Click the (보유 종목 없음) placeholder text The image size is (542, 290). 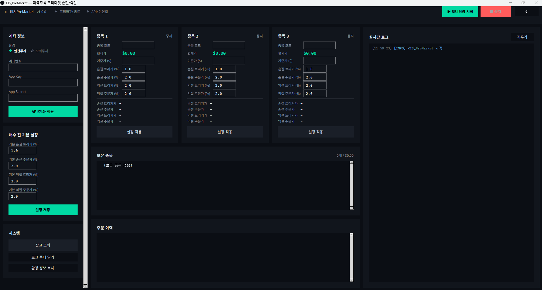tap(118, 165)
